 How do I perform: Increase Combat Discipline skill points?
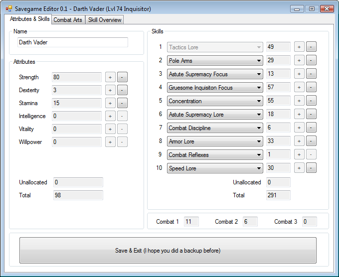(299, 128)
